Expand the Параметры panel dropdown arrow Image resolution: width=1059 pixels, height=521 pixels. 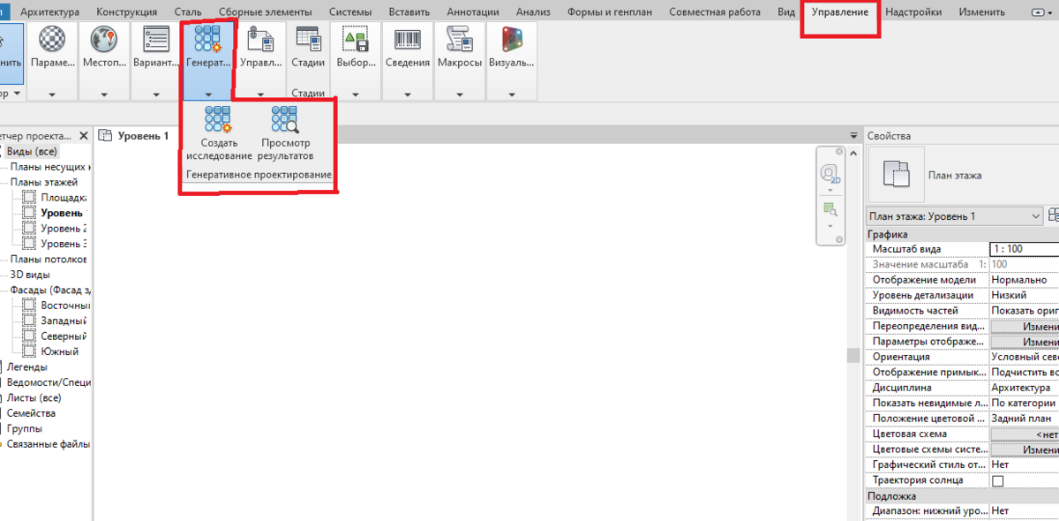(x=52, y=94)
